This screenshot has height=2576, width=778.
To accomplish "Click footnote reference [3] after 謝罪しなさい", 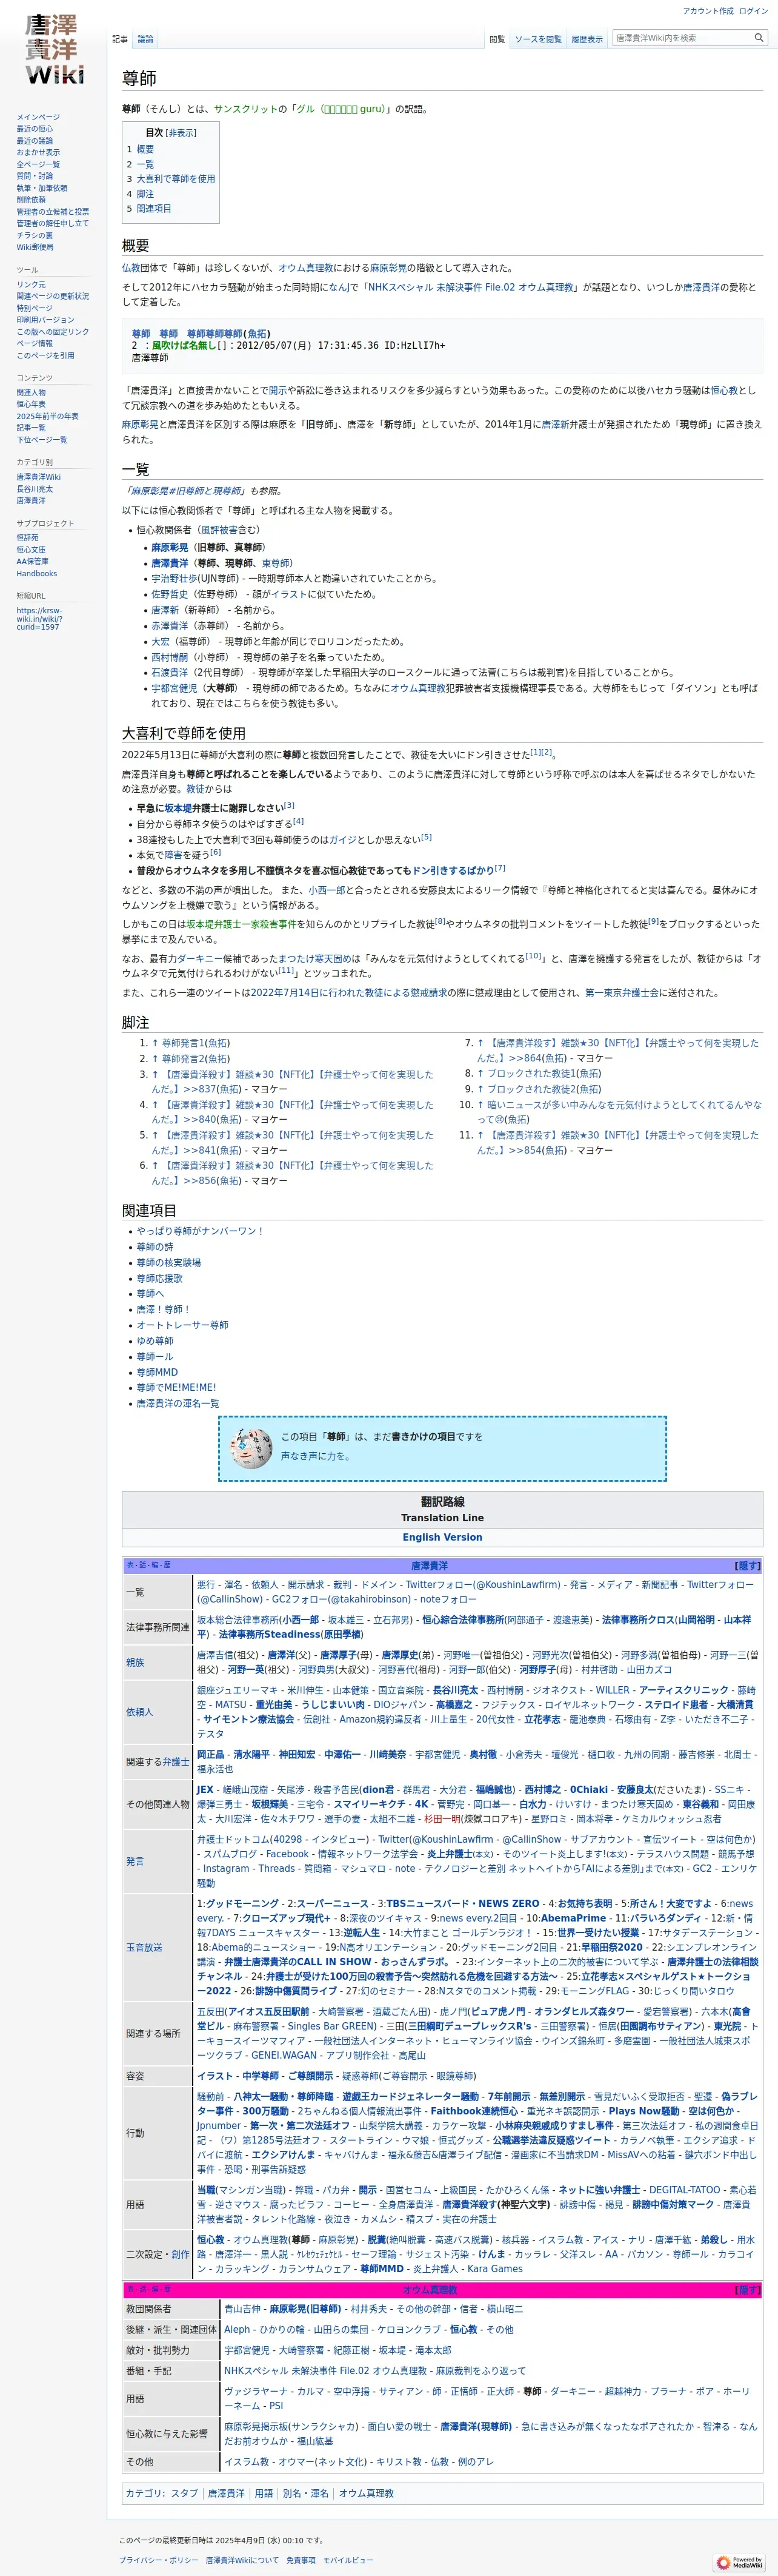I will point(290,805).
